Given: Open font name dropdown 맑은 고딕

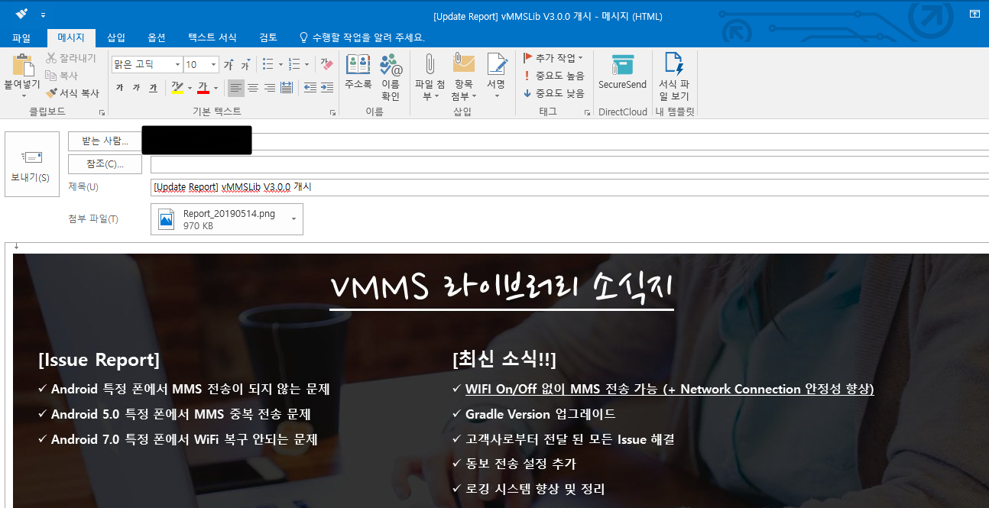Looking at the screenshot, I should pos(177,65).
